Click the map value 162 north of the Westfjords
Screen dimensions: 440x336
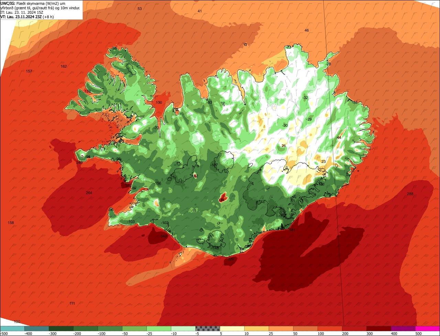pos(64,66)
